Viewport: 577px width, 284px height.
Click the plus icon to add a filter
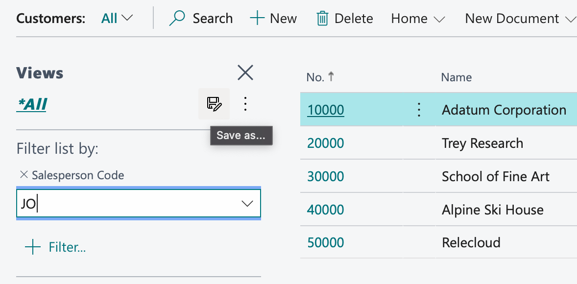pyautogui.click(x=33, y=247)
